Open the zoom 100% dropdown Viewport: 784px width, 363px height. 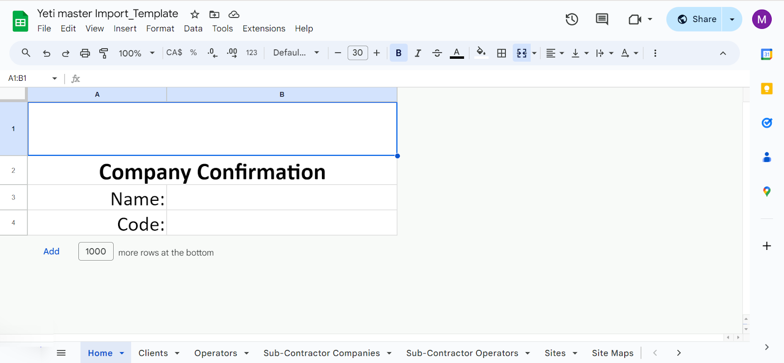click(136, 53)
